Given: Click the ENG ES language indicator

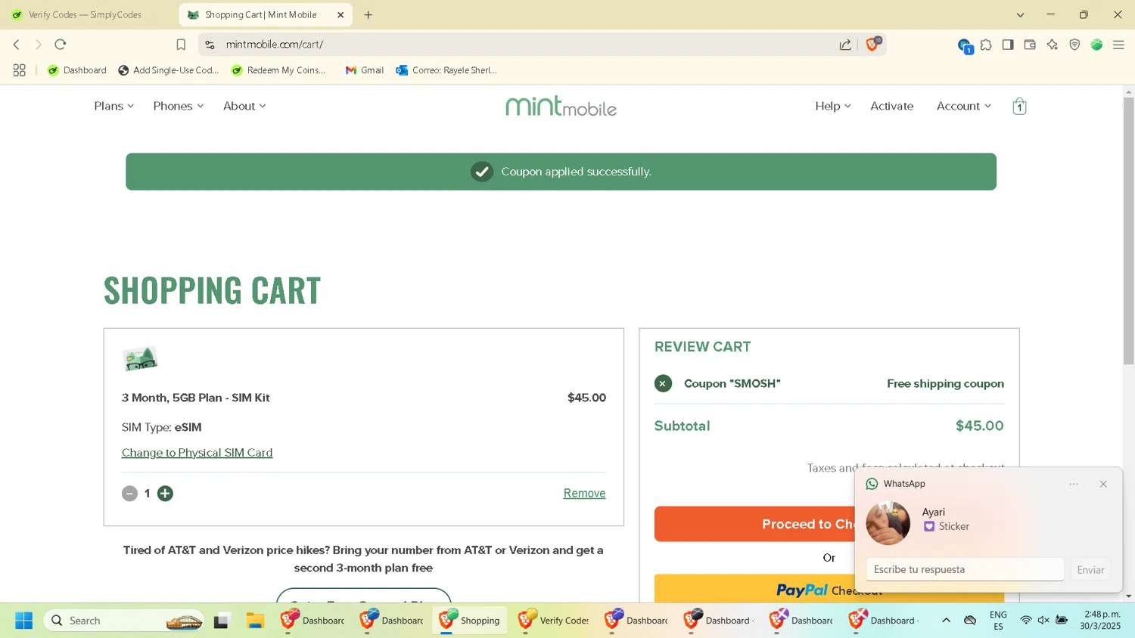Looking at the screenshot, I should [x=998, y=620].
